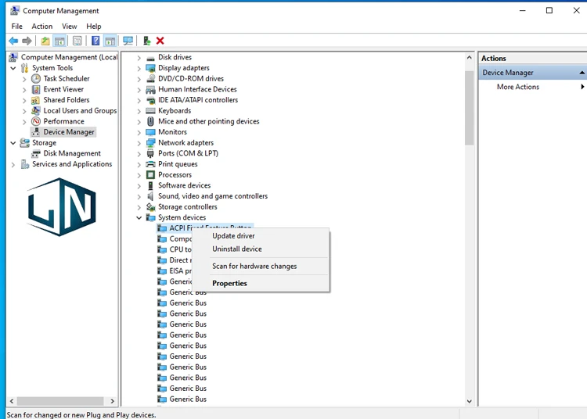Click the red X uninstall device icon

click(x=160, y=41)
